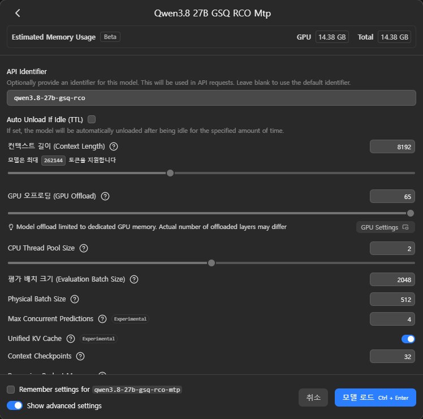Edit GPU Offload value 65
The width and height of the screenshot is (423, 419).
[392, 196]
